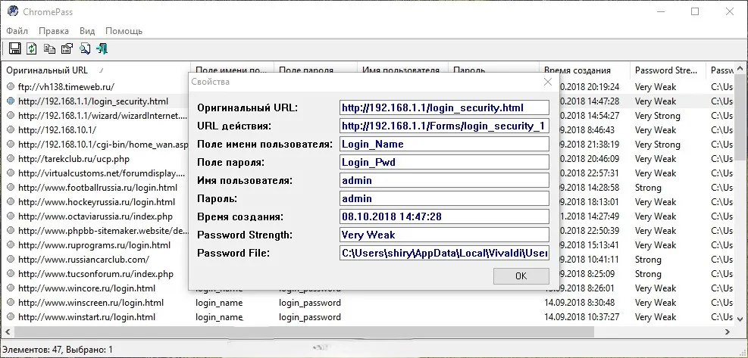Image resolution: width=748 pixels, height=358 pixels.
Task: Click Strong in the footballrussia.ru row
Action: click(x=648, y=188)
